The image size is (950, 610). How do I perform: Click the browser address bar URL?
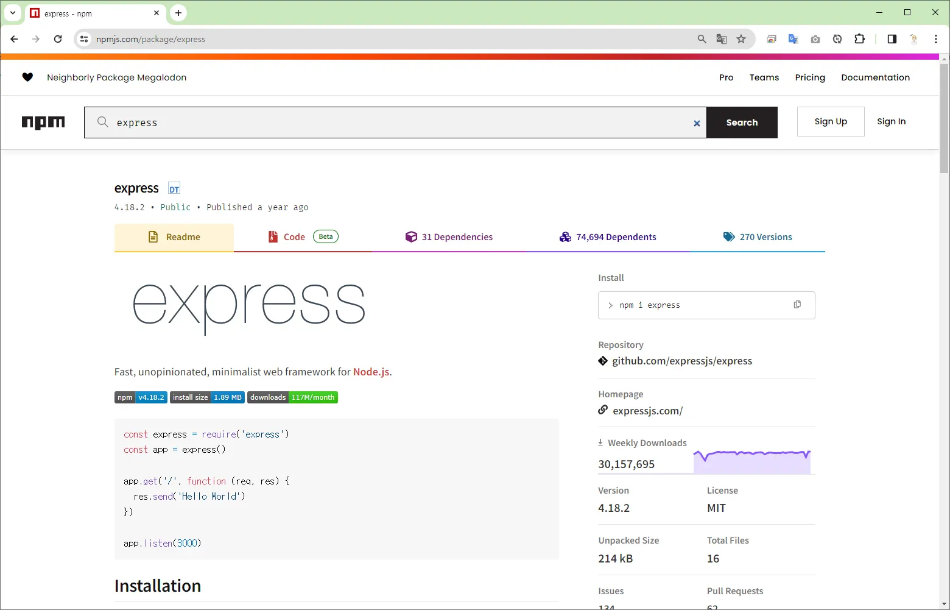tap(150, 39)
